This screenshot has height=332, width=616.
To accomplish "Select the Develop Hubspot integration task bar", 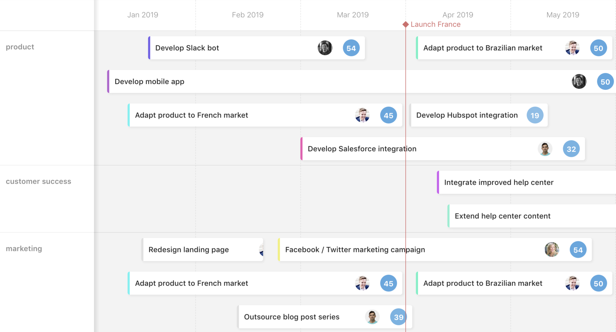I will 466,115.
